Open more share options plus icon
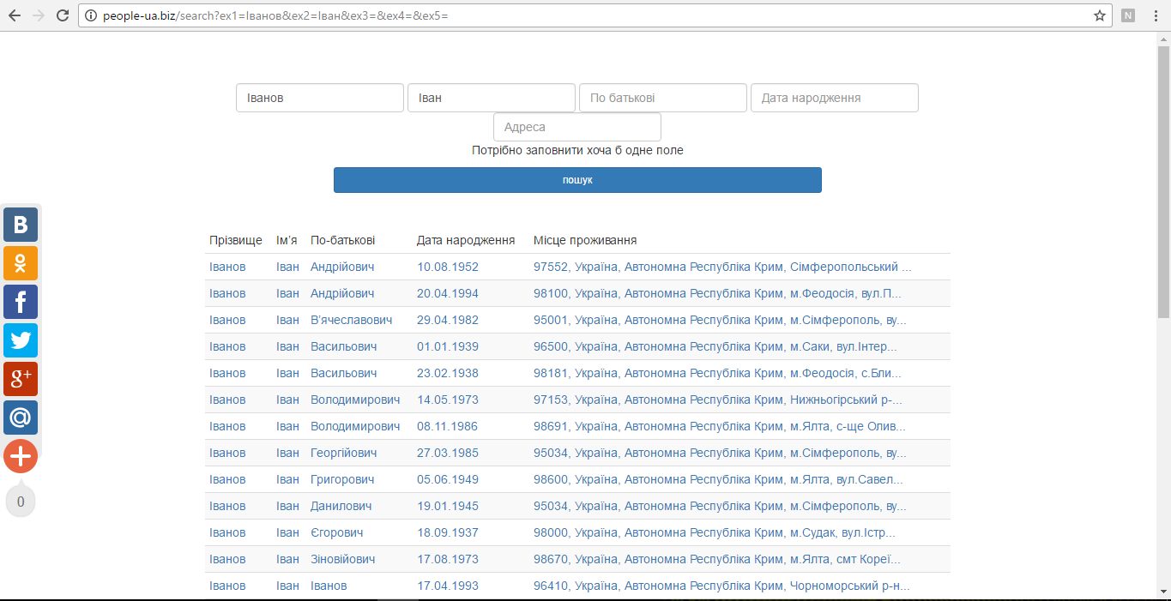 [x=21, y=456]
